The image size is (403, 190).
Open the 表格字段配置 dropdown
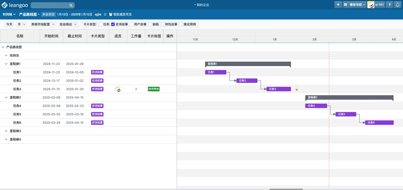point(42,24)
